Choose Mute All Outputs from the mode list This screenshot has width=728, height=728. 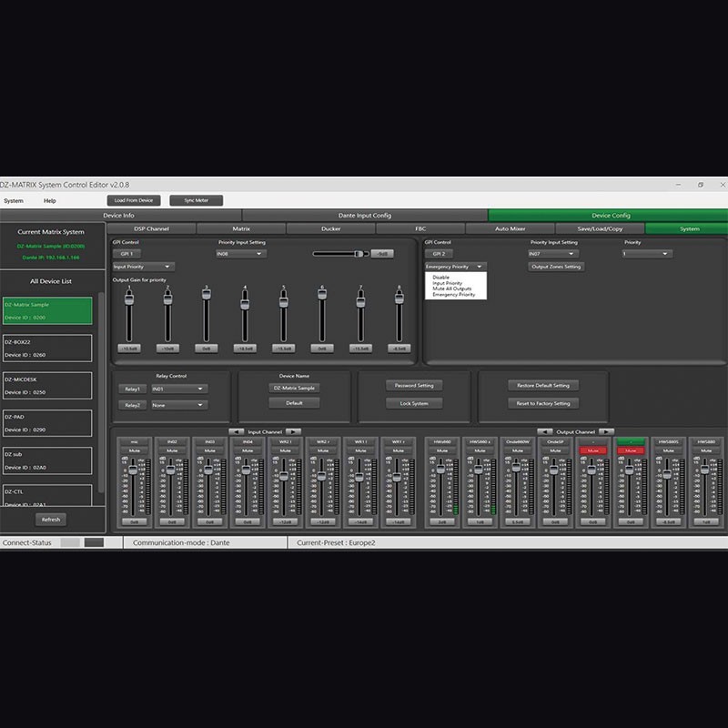451,288
